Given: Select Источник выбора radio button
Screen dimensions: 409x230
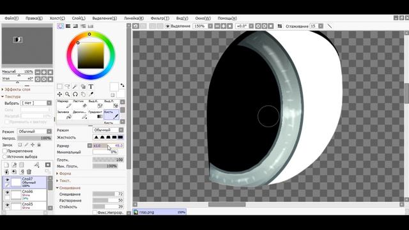Looking at the screenshot, I should (4, 157).
